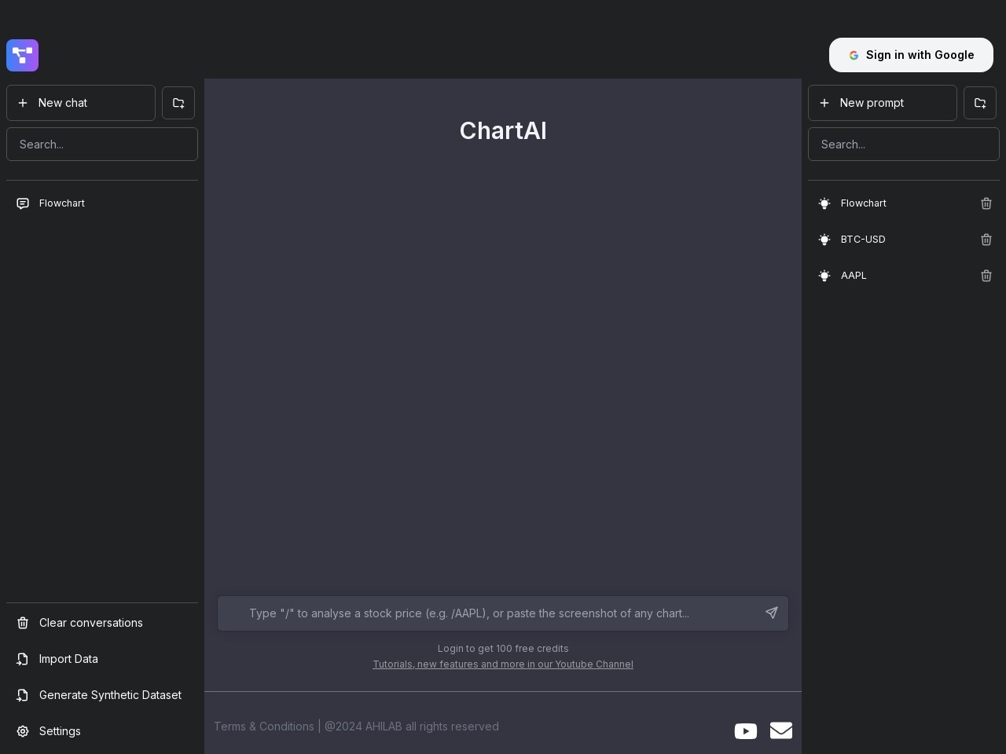Create a new chat folder
Viewport: 1006px width, 754px height.
click(178, 103)
